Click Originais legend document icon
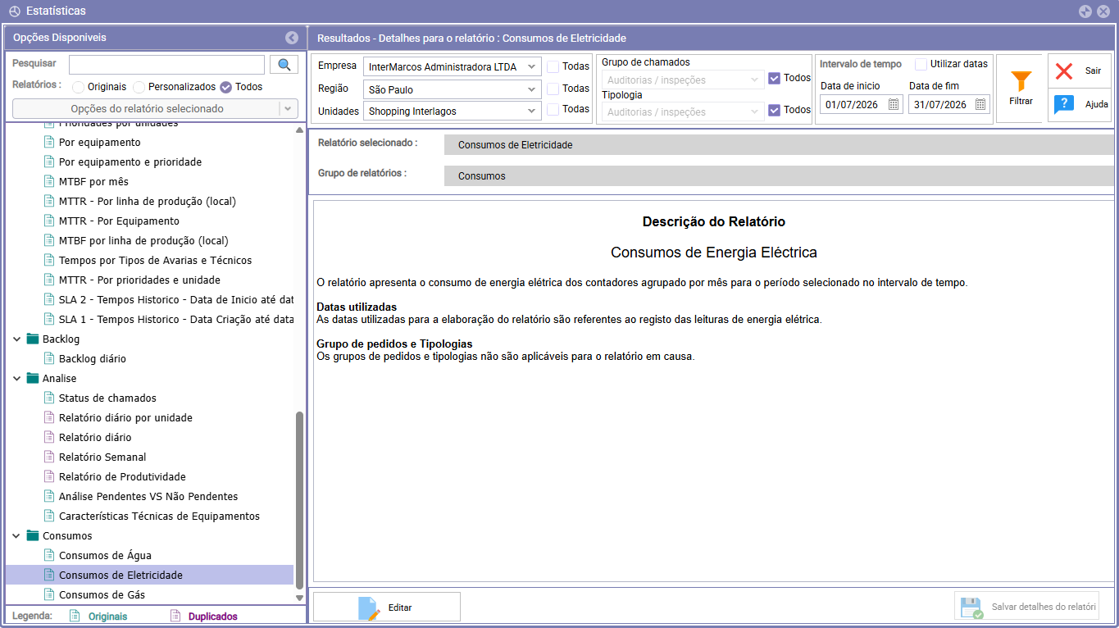 75,616
